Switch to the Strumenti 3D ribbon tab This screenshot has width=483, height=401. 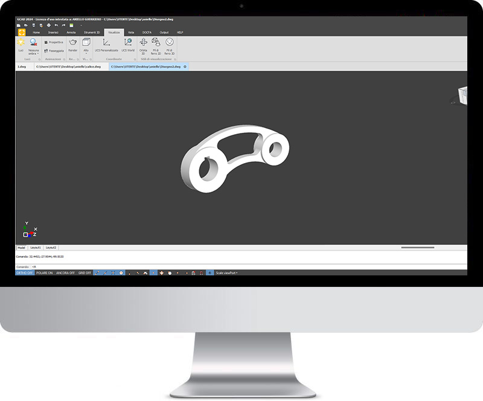[92, 31]
